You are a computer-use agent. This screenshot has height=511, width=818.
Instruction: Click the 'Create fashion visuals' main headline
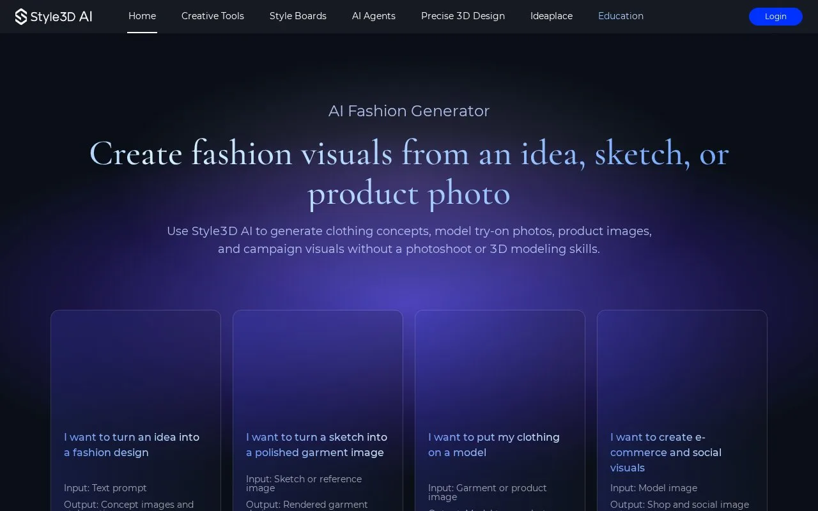[409, 172]
